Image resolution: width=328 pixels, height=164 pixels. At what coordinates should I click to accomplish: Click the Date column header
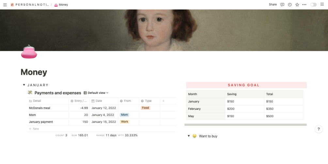tap(104, 101)
